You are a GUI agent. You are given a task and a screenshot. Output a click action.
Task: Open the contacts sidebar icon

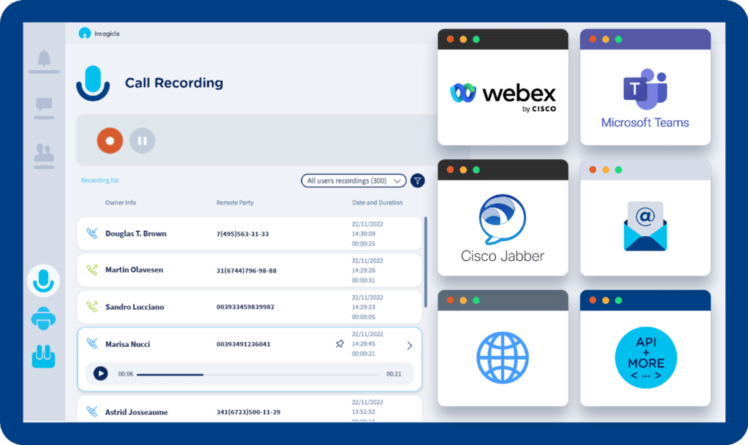[x=44, y=155]
